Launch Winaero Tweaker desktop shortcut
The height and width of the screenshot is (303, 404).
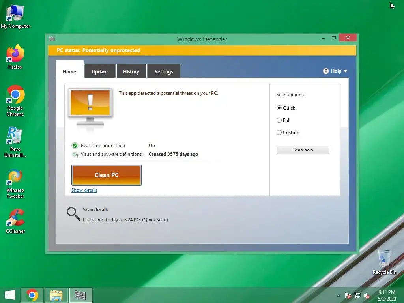(15, 183)
